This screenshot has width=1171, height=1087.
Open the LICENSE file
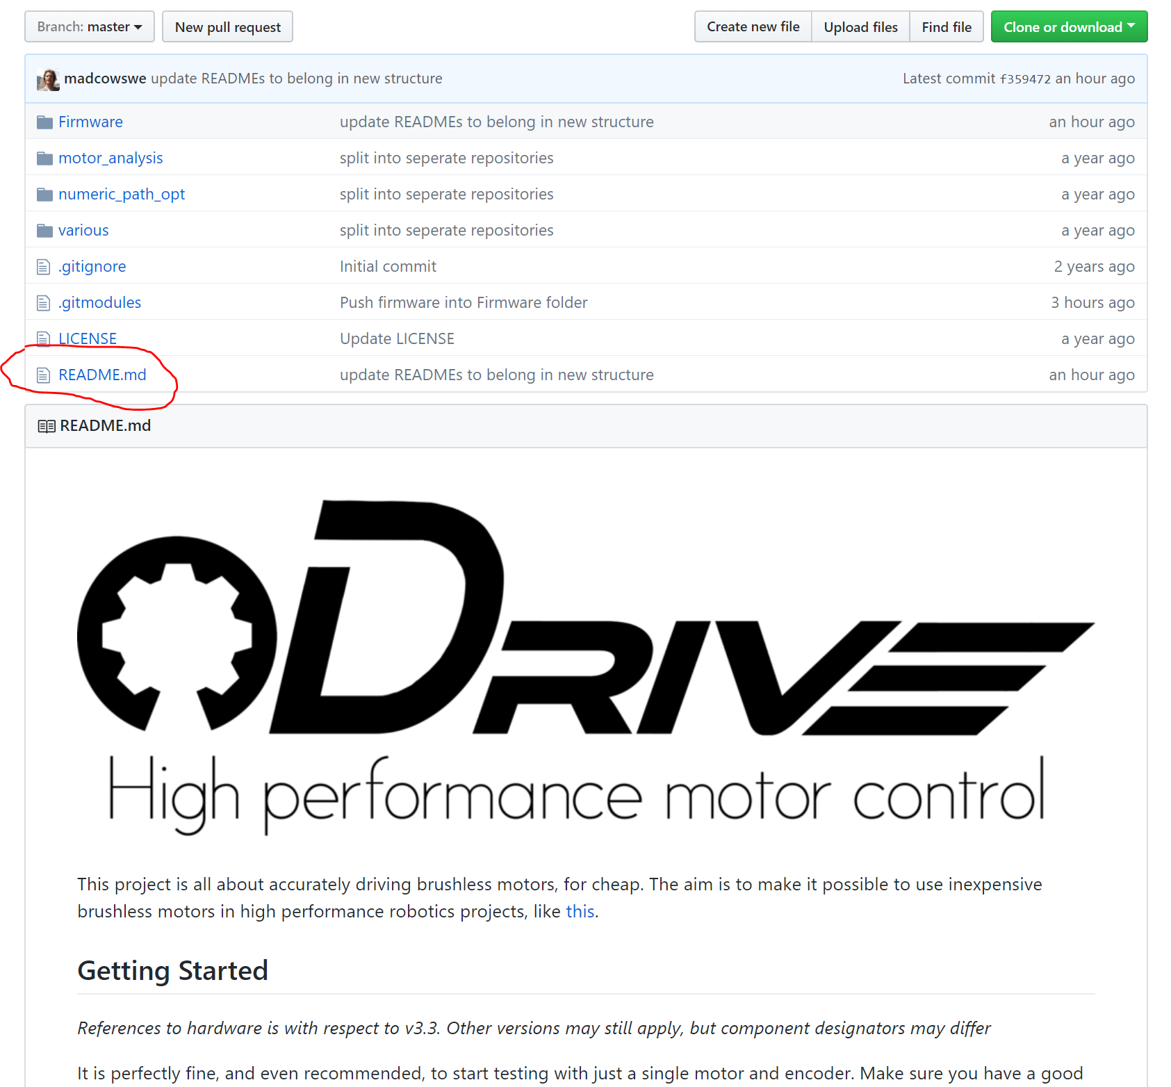88,338
